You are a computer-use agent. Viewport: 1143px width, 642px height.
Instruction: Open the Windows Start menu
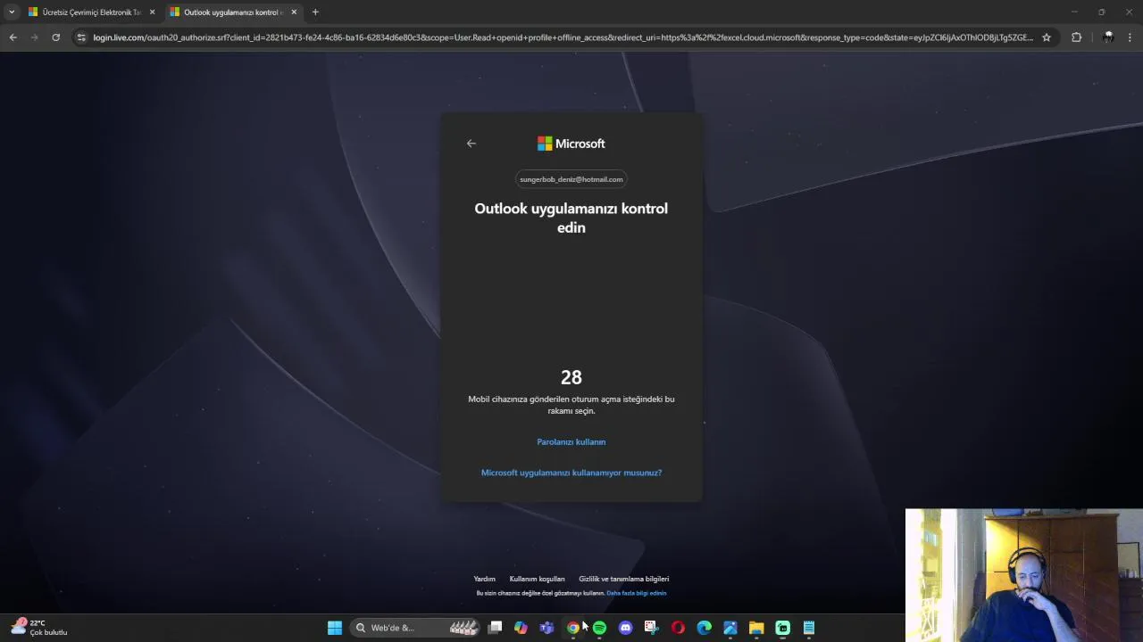click(334, 628)
